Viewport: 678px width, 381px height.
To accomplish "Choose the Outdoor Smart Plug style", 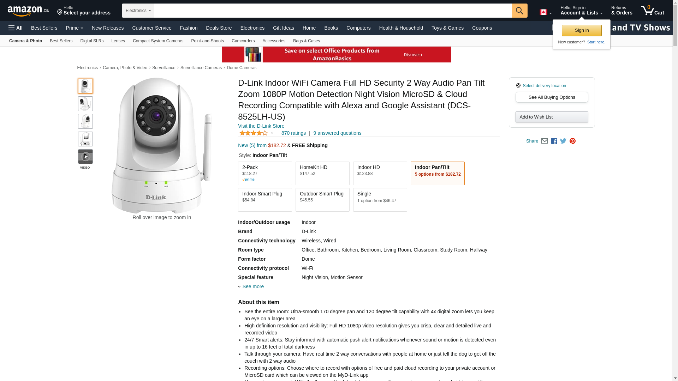I will (322, 200).
